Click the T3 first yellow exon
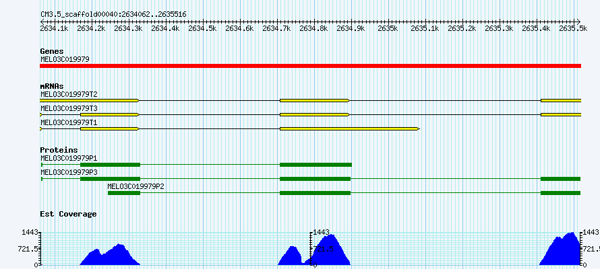 109,114
